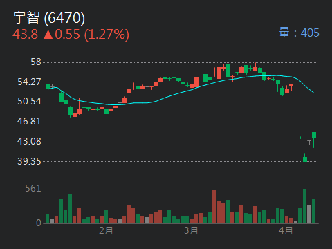Click the red up-triangle change indicator
Screen dimensions: 332x249
tap(48, 35)
